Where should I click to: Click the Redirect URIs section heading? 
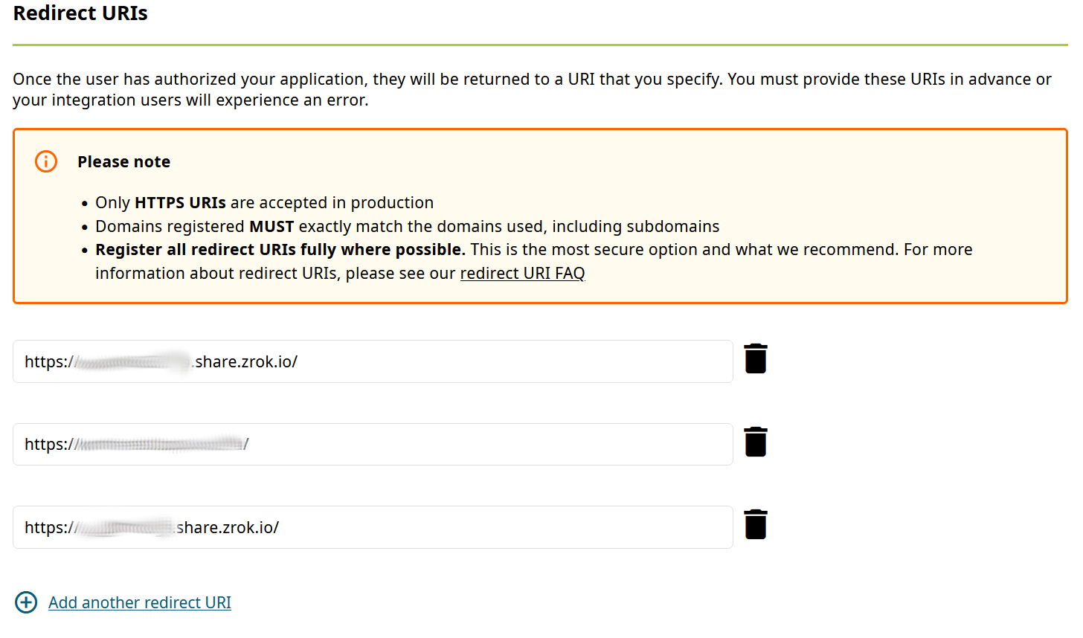click(x=80, y=13)
